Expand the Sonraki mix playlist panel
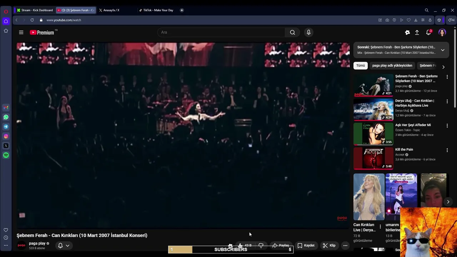Image resolution: width=457 pixels, height=257 pixels. (442, 50)
